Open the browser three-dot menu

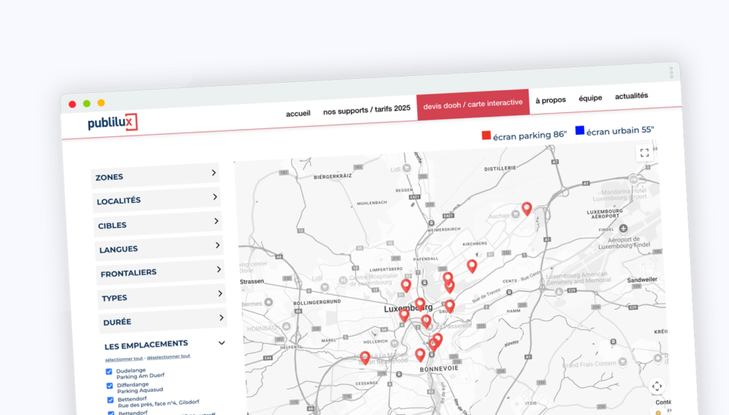click(x=672, y=73)
